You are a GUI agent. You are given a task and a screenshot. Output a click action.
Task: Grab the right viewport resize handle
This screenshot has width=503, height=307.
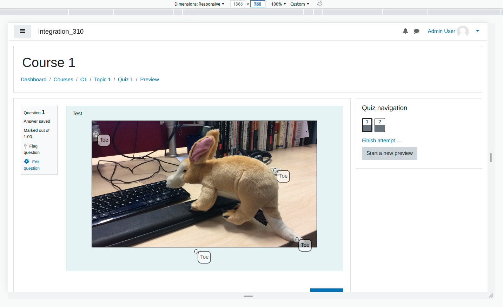[491, 158]
